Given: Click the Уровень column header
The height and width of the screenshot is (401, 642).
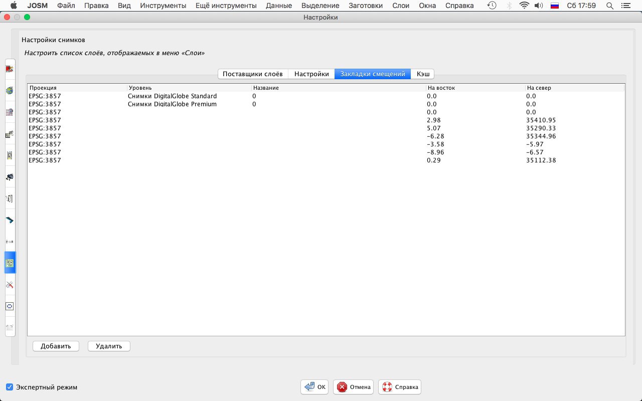Looking at the screenshot, I should [189, 88].
